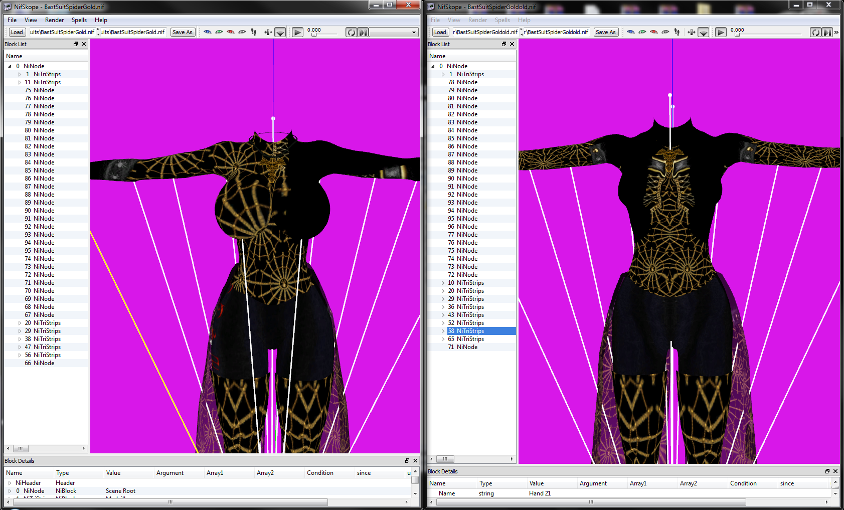Select the gray eye perspective icon in right window

[x=665, y=32]
